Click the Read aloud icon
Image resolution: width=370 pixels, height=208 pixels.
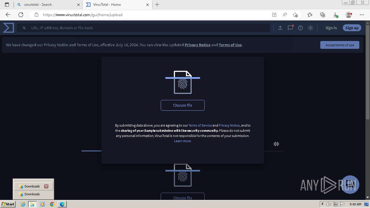click(x=285, y=15)
